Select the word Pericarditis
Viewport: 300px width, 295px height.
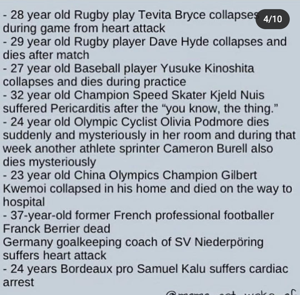pos(80,109)
